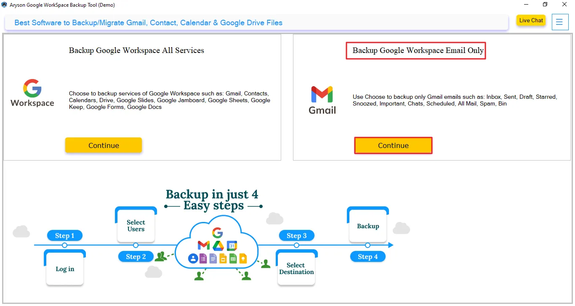Open the Live Chat
The image size is (575, 306).
coord(531,20)
